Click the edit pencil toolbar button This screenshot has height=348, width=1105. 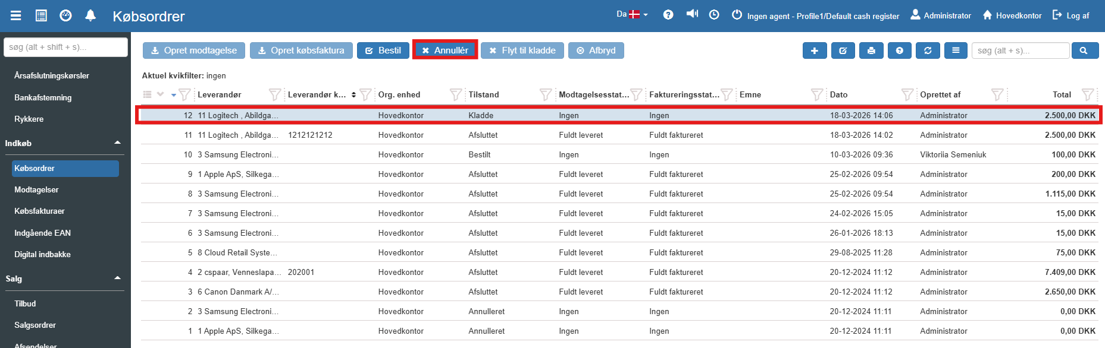tap(843, 50)
